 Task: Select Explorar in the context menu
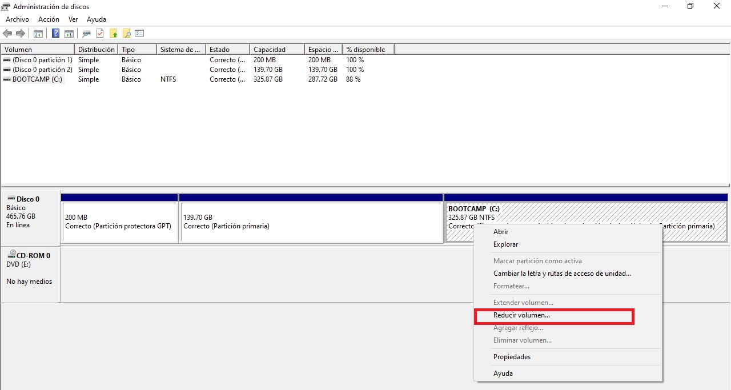point(505,244)
